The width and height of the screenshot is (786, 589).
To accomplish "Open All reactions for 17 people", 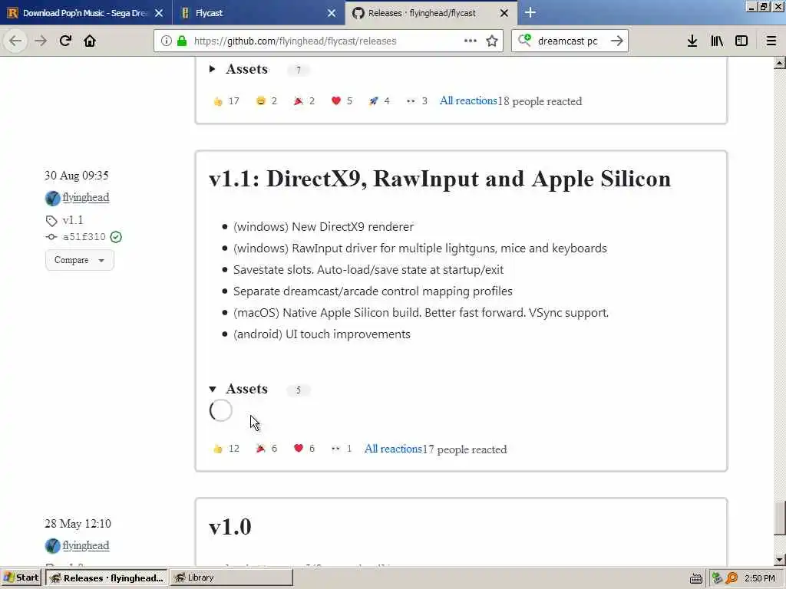I will click(x=393, y=449).
